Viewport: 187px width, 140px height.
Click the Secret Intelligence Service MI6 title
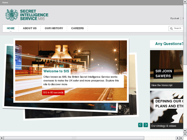click(34, 15)
